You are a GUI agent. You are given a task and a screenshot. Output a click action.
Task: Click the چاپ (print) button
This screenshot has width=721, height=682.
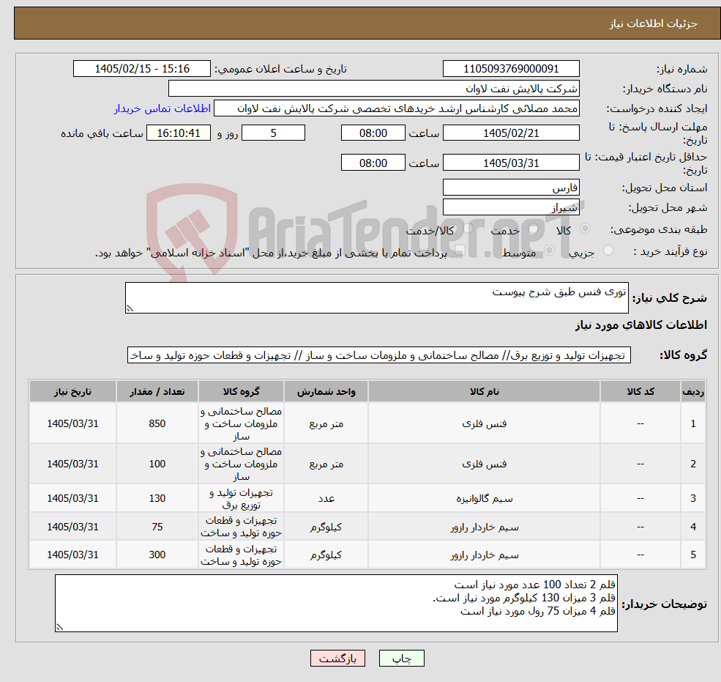tap(401, 659)
